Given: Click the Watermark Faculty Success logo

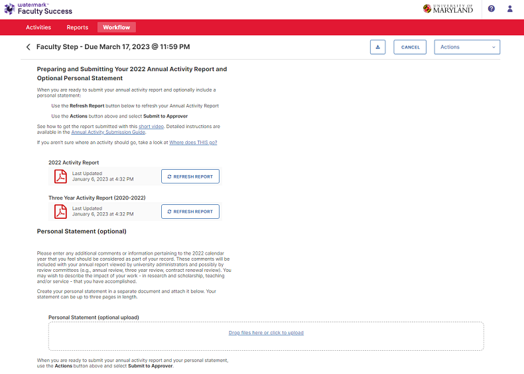Looking at the screenshot, I should [x=38, y=9].
